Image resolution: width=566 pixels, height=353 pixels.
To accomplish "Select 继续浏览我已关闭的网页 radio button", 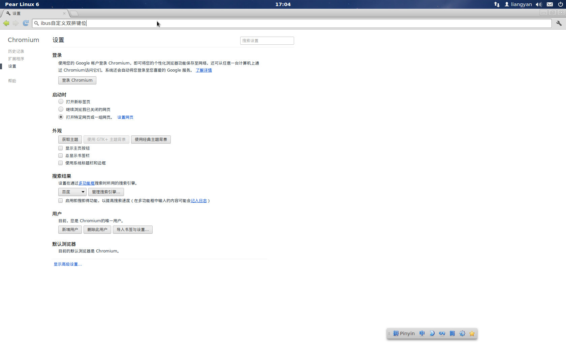I will click(x=61, y=109).
